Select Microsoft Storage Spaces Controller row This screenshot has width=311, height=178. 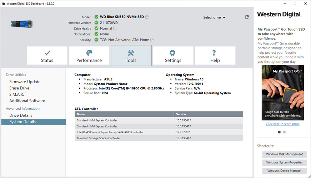click(x=159, y=138)
